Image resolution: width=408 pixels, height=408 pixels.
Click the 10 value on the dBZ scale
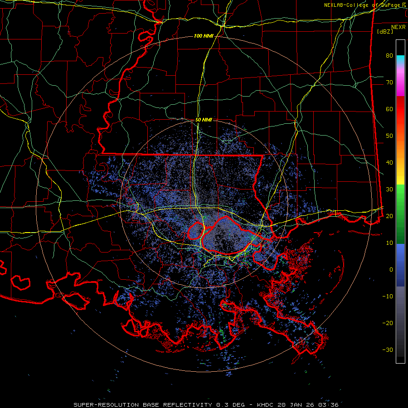pyautogui.click(x=389, y=243)
